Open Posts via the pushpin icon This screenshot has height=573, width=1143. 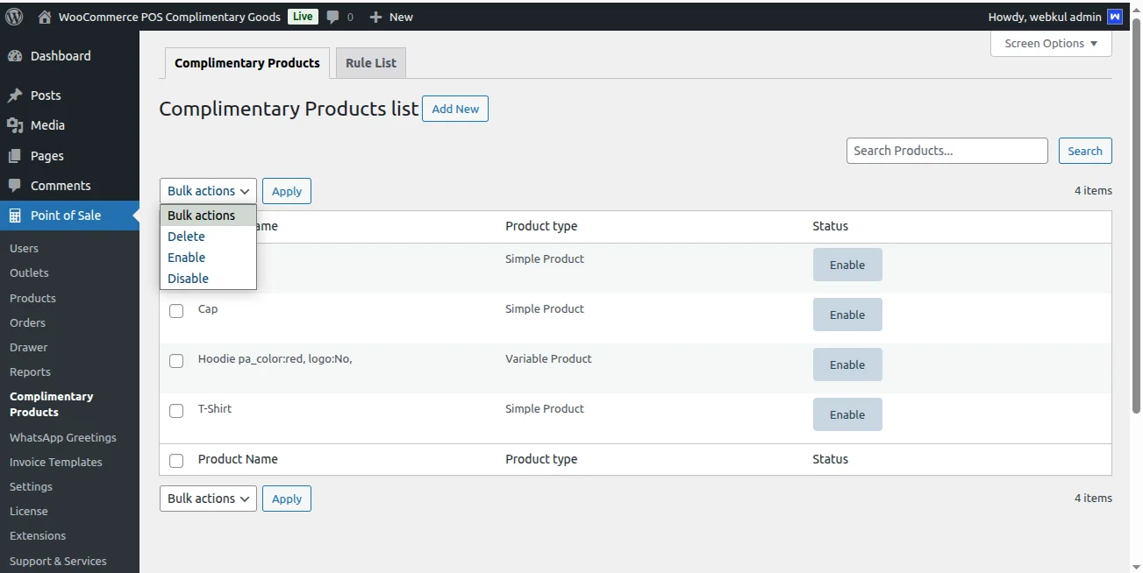coord(15,95)
